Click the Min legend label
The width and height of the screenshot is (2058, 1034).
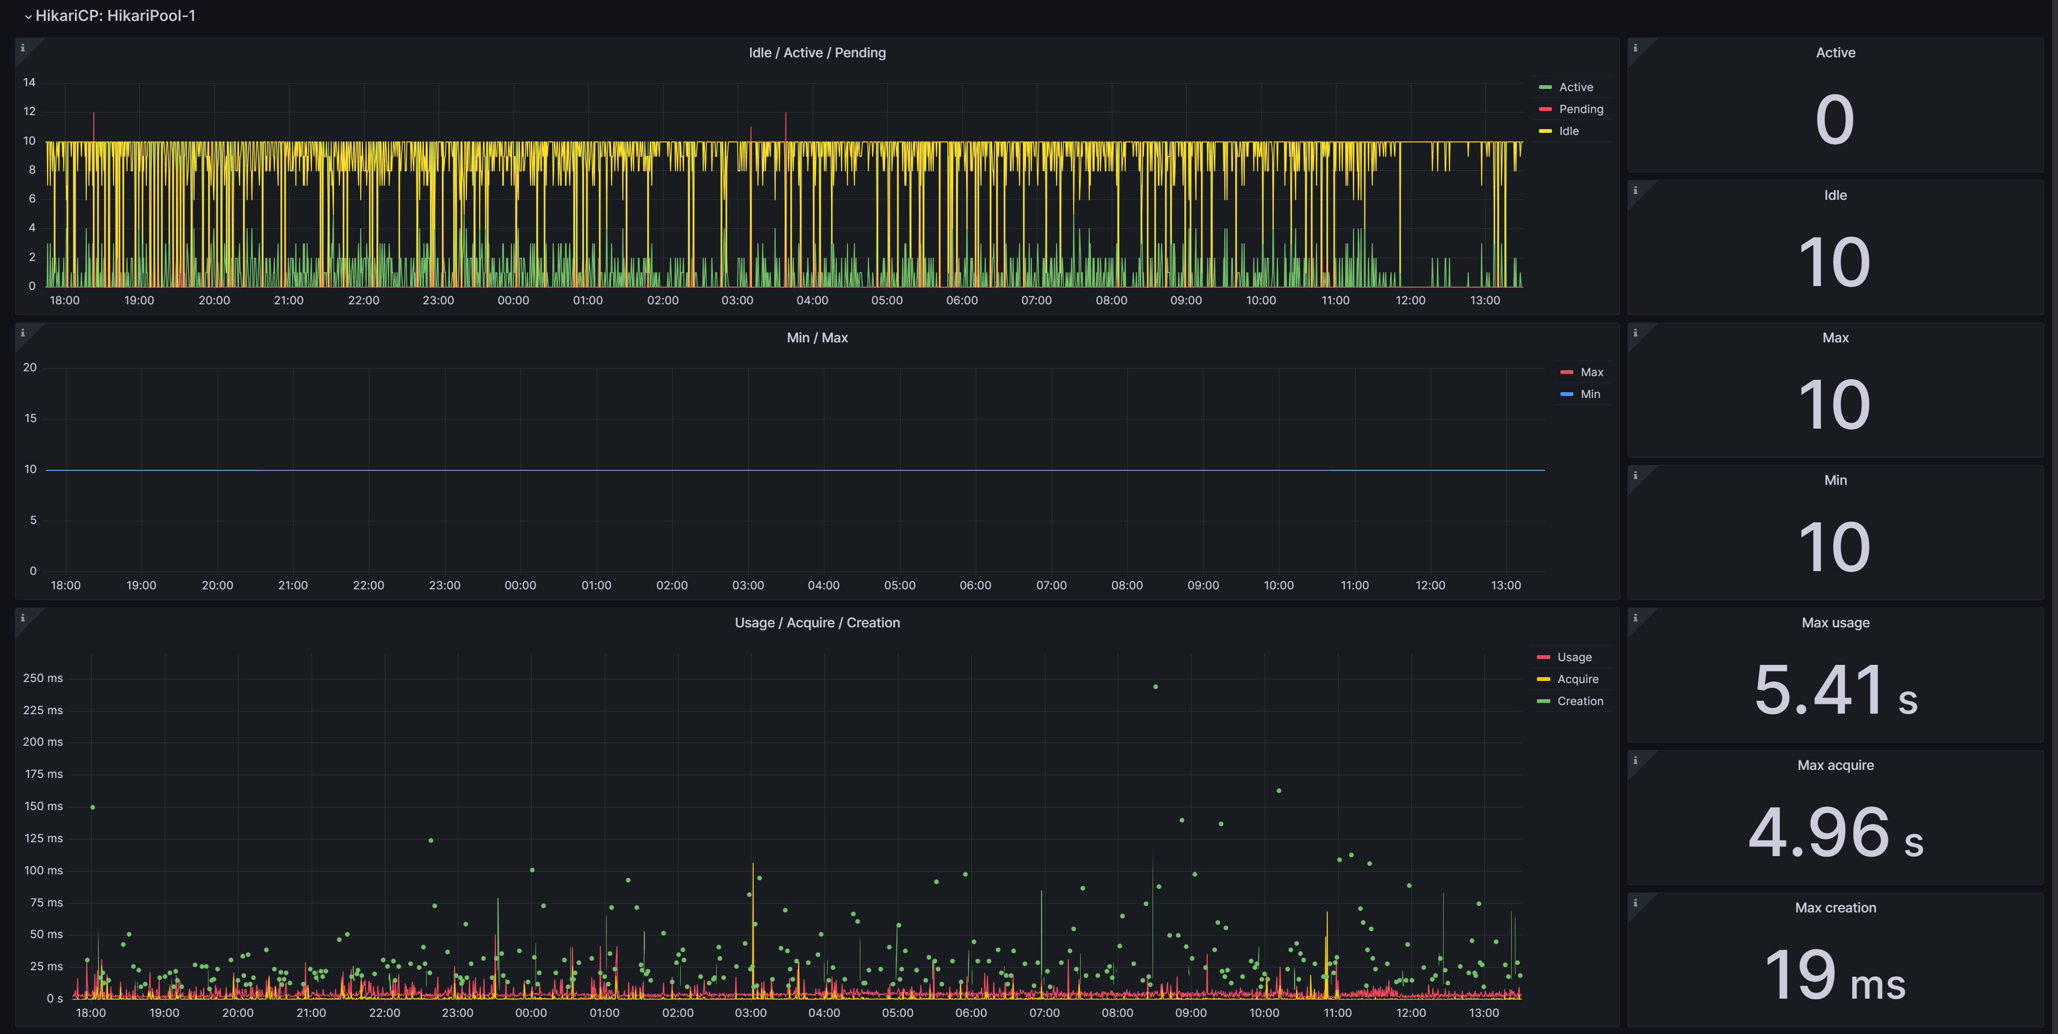pos(1590,394)
